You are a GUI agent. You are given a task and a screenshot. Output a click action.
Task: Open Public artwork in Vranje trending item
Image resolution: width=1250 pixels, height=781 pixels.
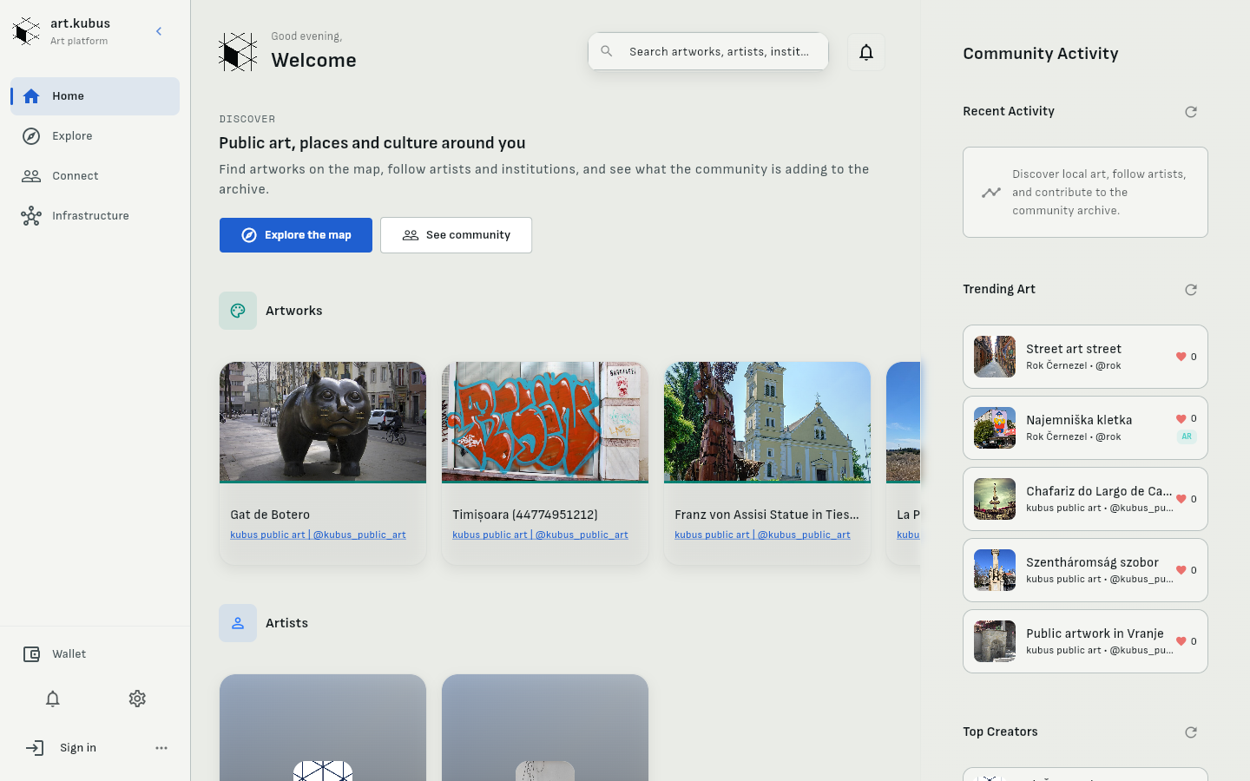(x=1085, y=641)
